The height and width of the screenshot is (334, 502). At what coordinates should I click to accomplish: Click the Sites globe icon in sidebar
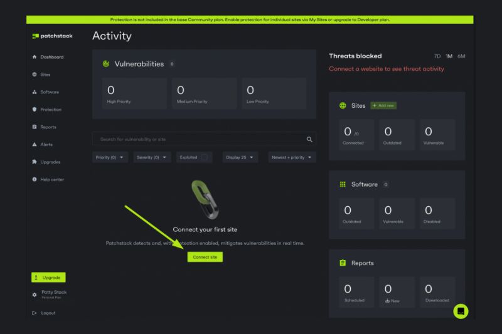click(35, 75)
